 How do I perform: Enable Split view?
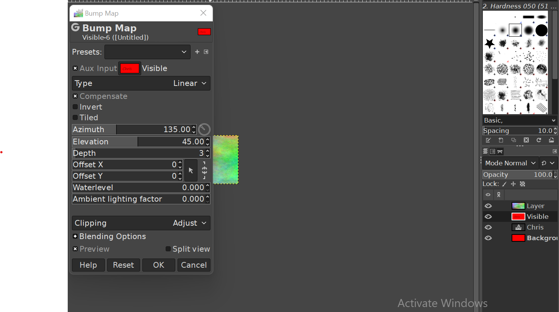click(x=168, y=249)
